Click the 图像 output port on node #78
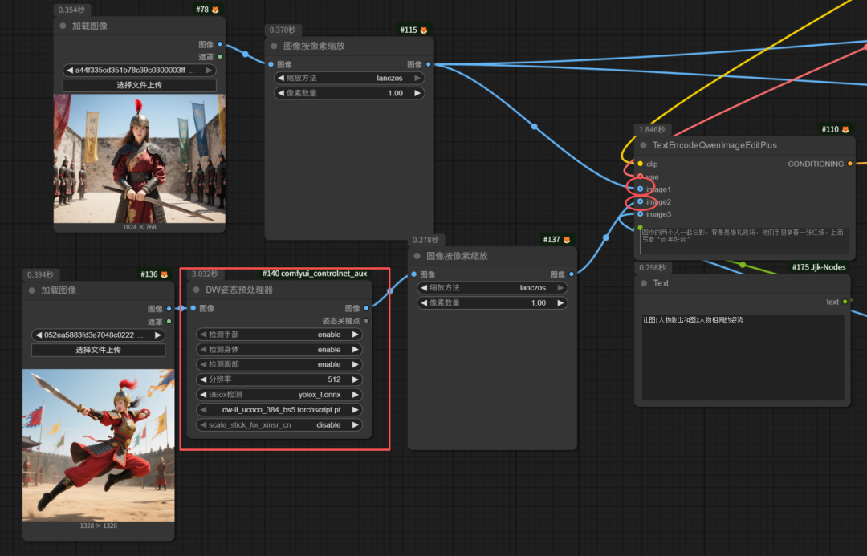867x556 pixels. coord(220,44)
